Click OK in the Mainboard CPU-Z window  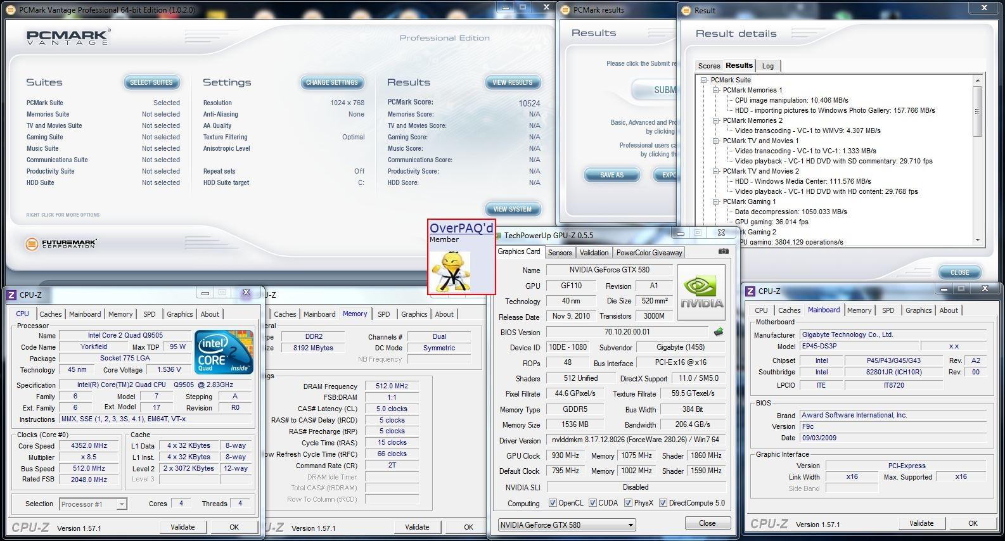973,523
